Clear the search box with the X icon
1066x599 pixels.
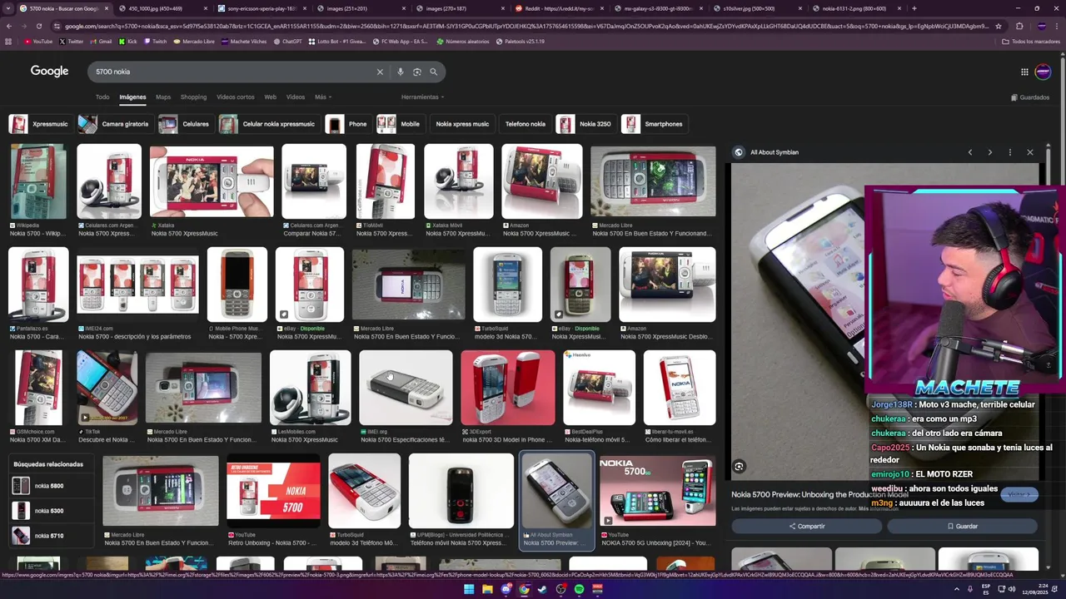coord(380,72)
